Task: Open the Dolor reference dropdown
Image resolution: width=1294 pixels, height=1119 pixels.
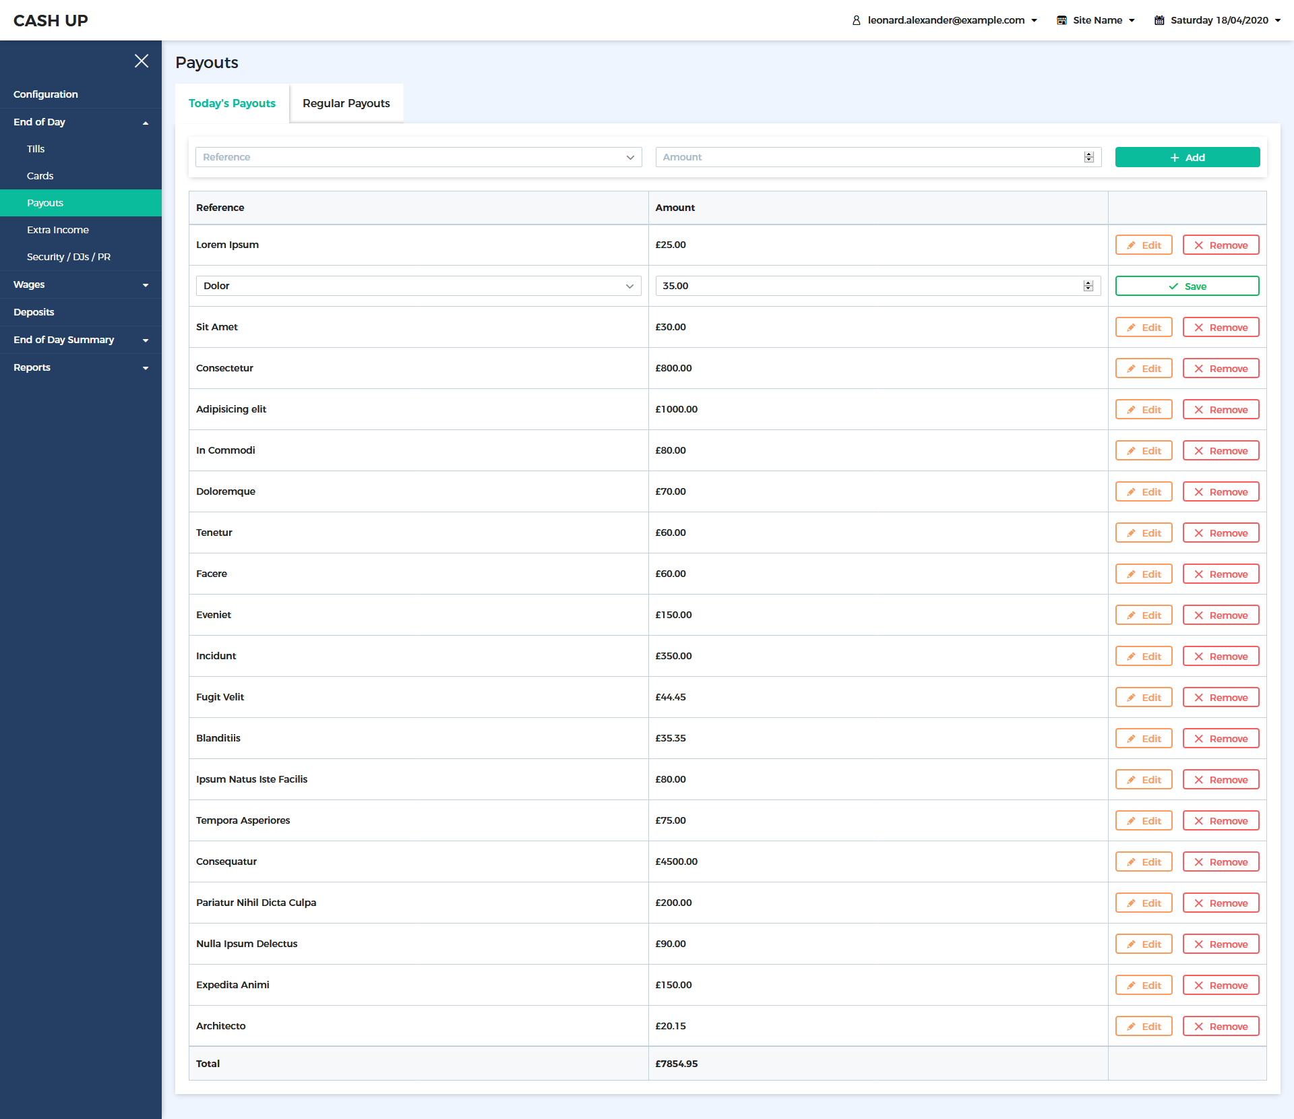Action: click(x=418, y=286)
